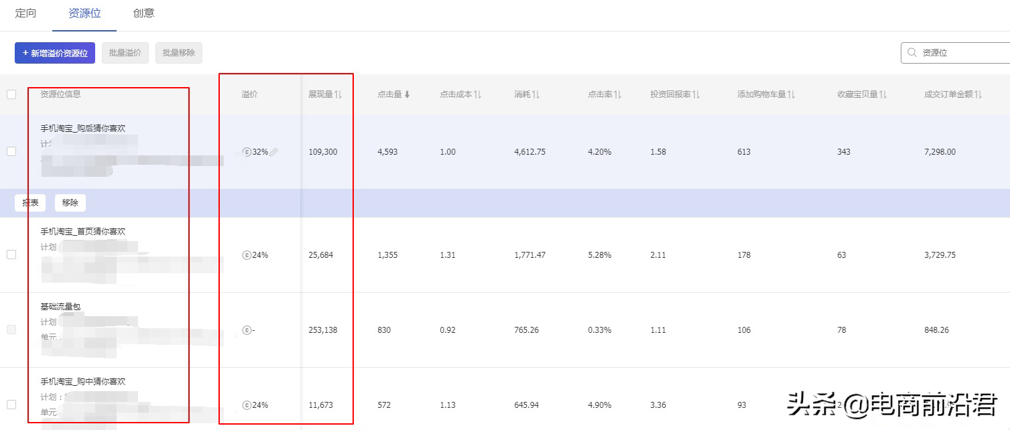Click the magnifier icon in the 资源位 search box
The width and height of the screenshot is (1010, 430).
(912, 52)
